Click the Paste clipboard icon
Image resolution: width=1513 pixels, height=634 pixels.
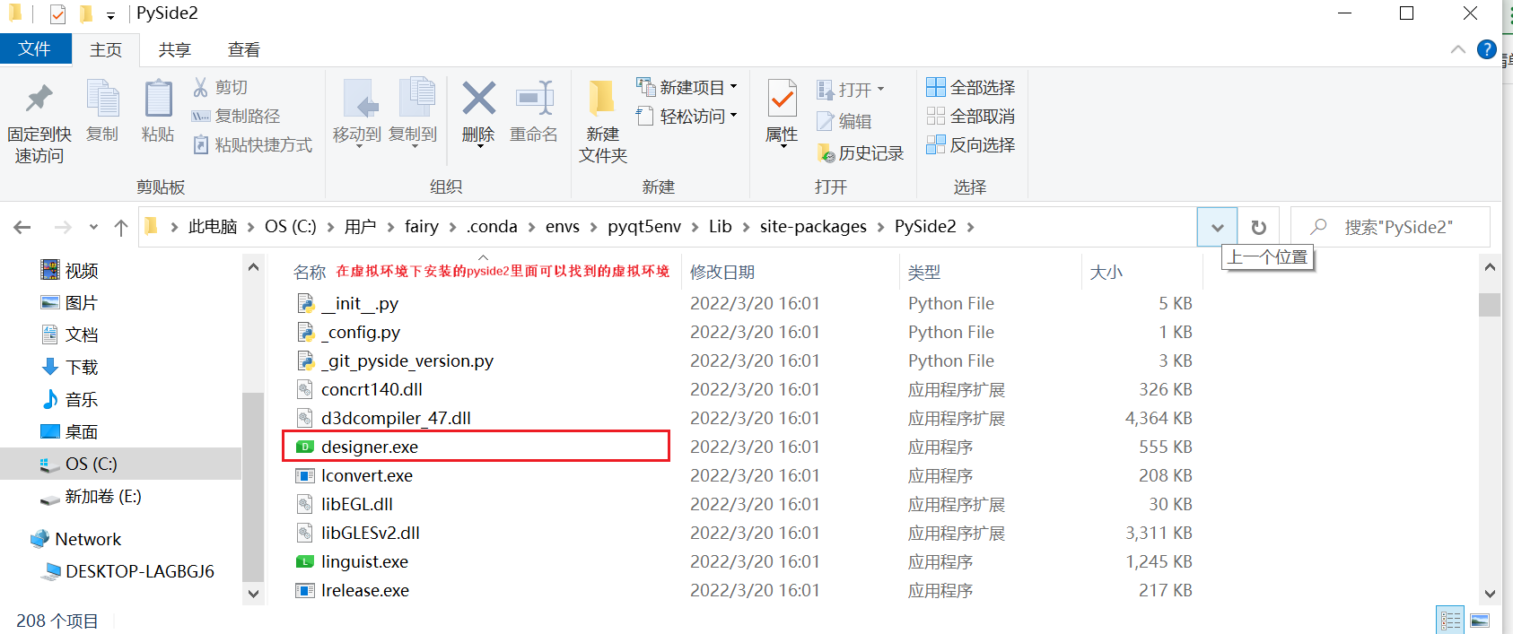pyautogui.click(x=158, y=99)
